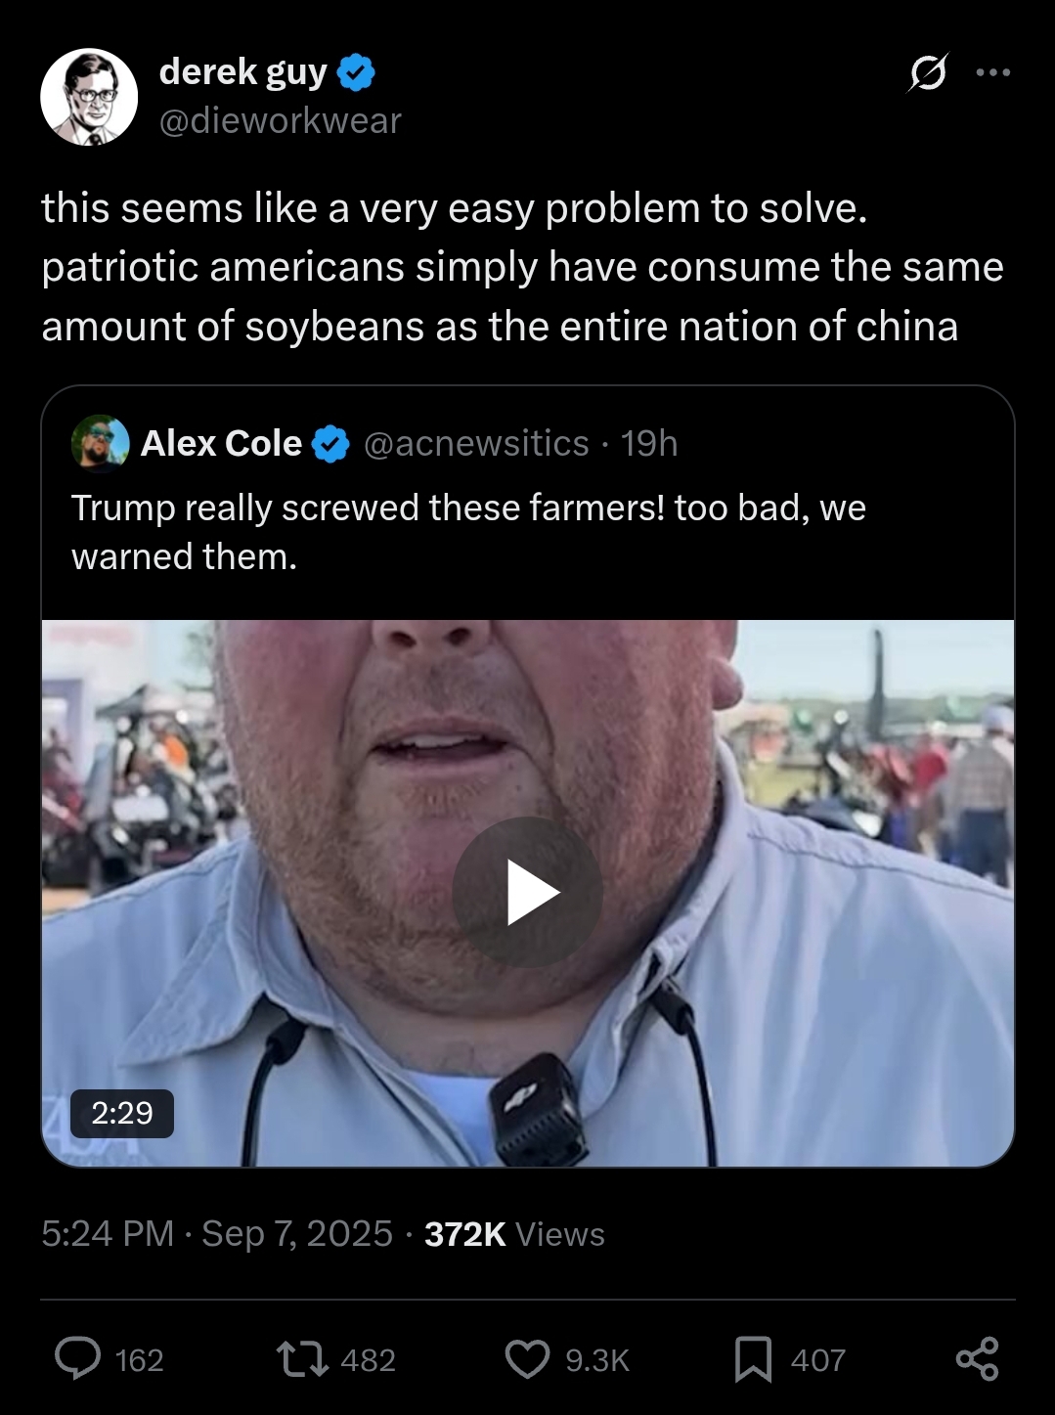Click the 19h quoted tweet timestamp
The image size is (1055, 1415).
coord(649,443)
